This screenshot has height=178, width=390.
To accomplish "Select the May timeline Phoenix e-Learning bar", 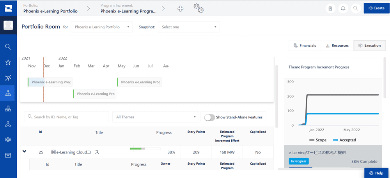I will [x=139, y=82].
